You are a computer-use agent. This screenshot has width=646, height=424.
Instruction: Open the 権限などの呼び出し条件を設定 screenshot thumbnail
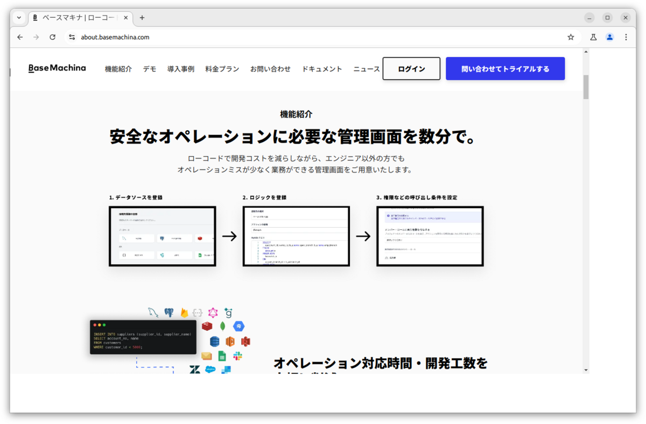click(x=430, y=236)
